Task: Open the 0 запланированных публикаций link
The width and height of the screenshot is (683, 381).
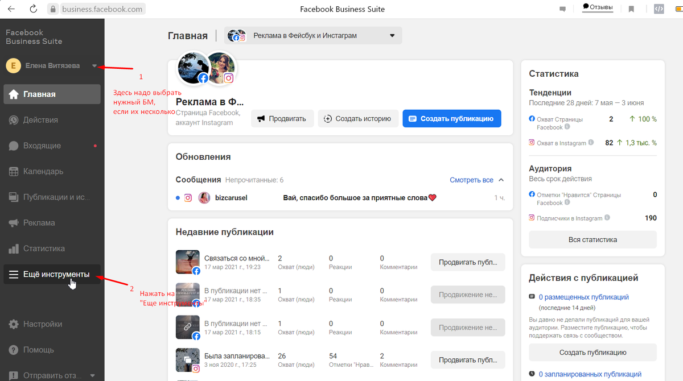Action: tap(590, 374)
